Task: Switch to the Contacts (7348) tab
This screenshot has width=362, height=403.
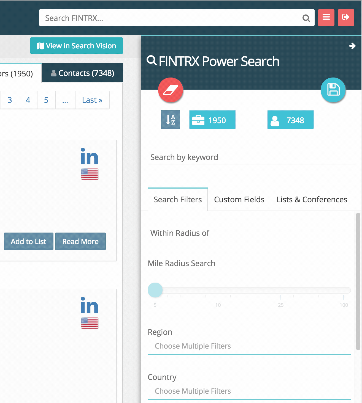Action: [82, 73]
